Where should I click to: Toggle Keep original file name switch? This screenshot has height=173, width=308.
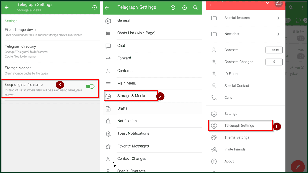(x=90, y=86)
